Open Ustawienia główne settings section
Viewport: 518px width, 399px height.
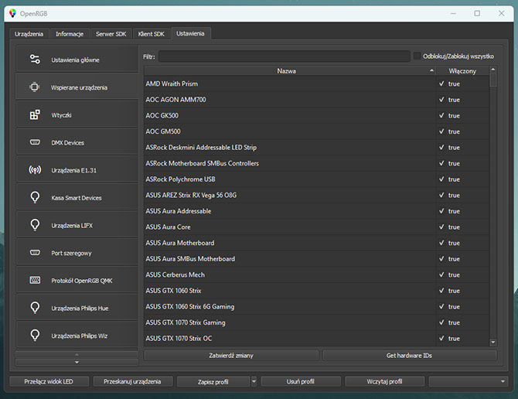pos(77,60)
